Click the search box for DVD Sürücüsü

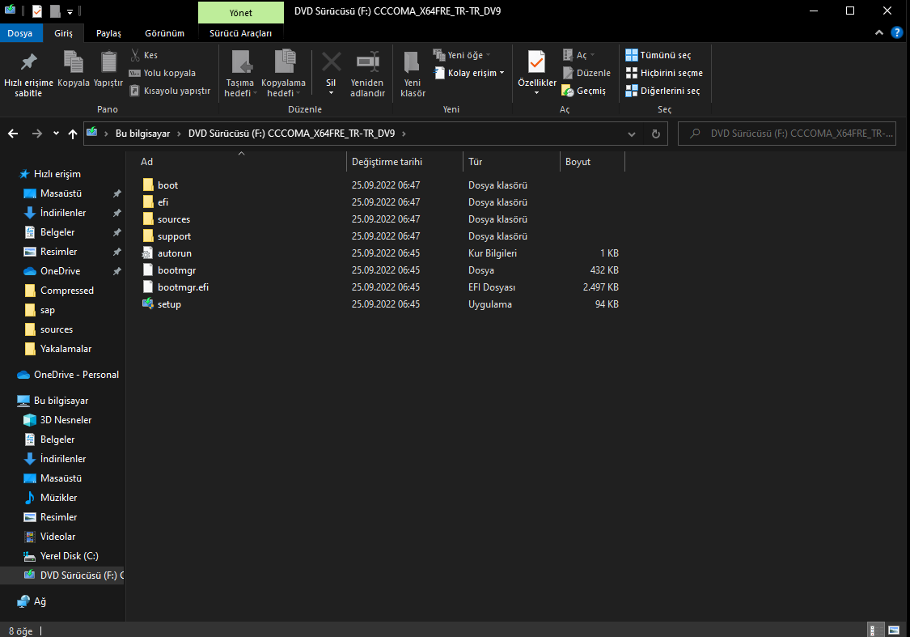pyautogui.click(x=787, y=134)
